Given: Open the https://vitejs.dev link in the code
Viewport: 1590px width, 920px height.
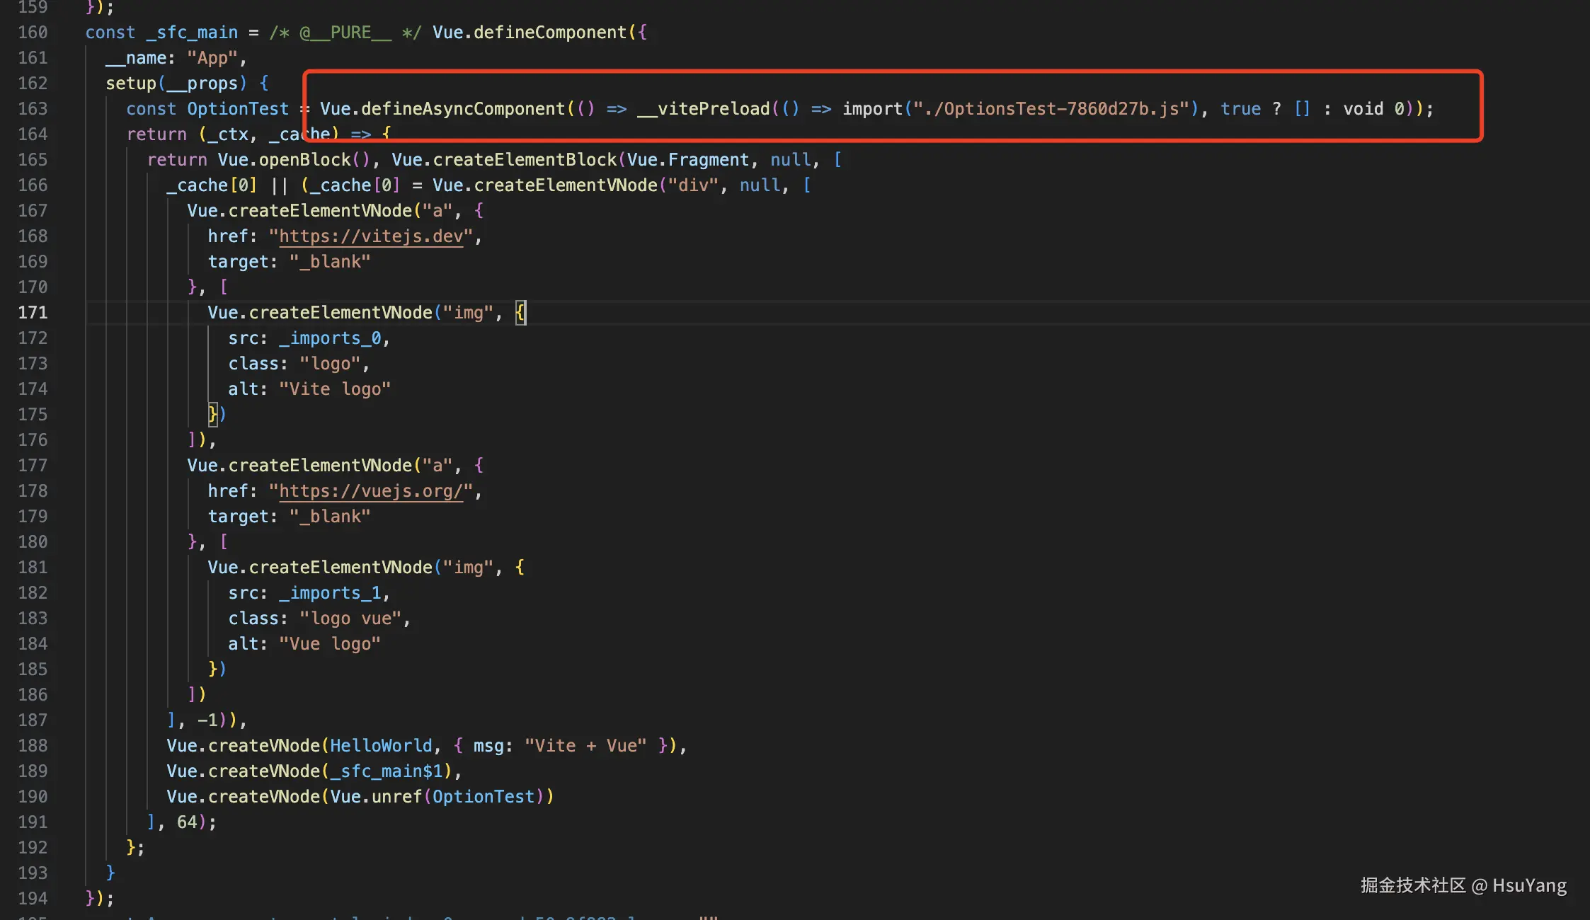Looking at the screenshot, I should [x=371, y=236].
